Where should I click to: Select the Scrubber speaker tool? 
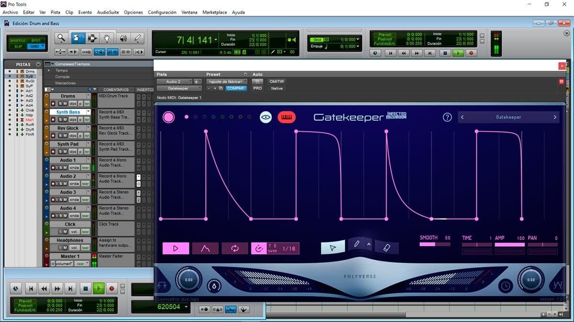coord(123,39)
